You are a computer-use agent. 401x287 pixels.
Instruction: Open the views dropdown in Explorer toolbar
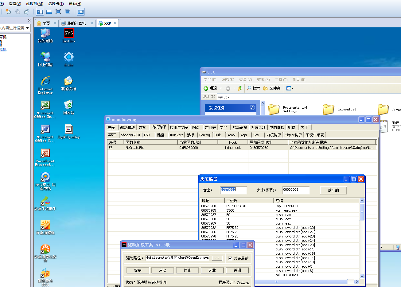[290, 88]
